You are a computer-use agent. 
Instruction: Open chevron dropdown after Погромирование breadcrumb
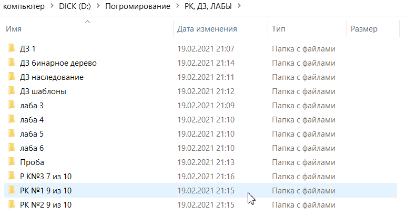(x=178, y=6)
